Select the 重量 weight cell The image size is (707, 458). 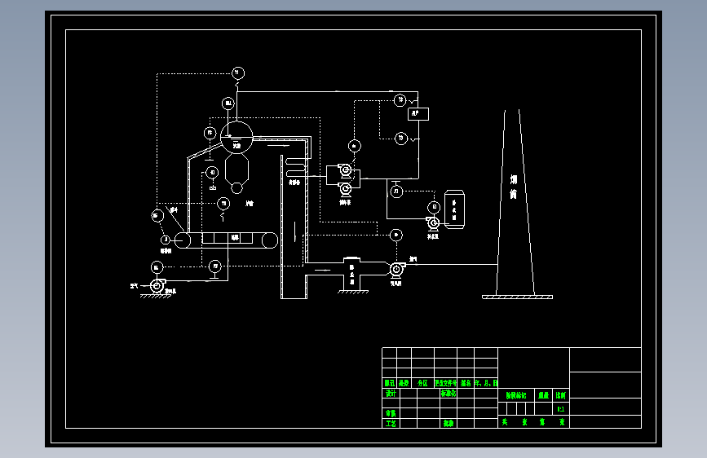pos(544,395)
